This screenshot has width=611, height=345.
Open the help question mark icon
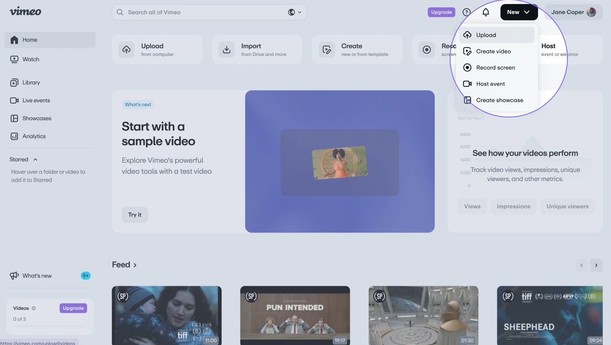click(466, 12)
